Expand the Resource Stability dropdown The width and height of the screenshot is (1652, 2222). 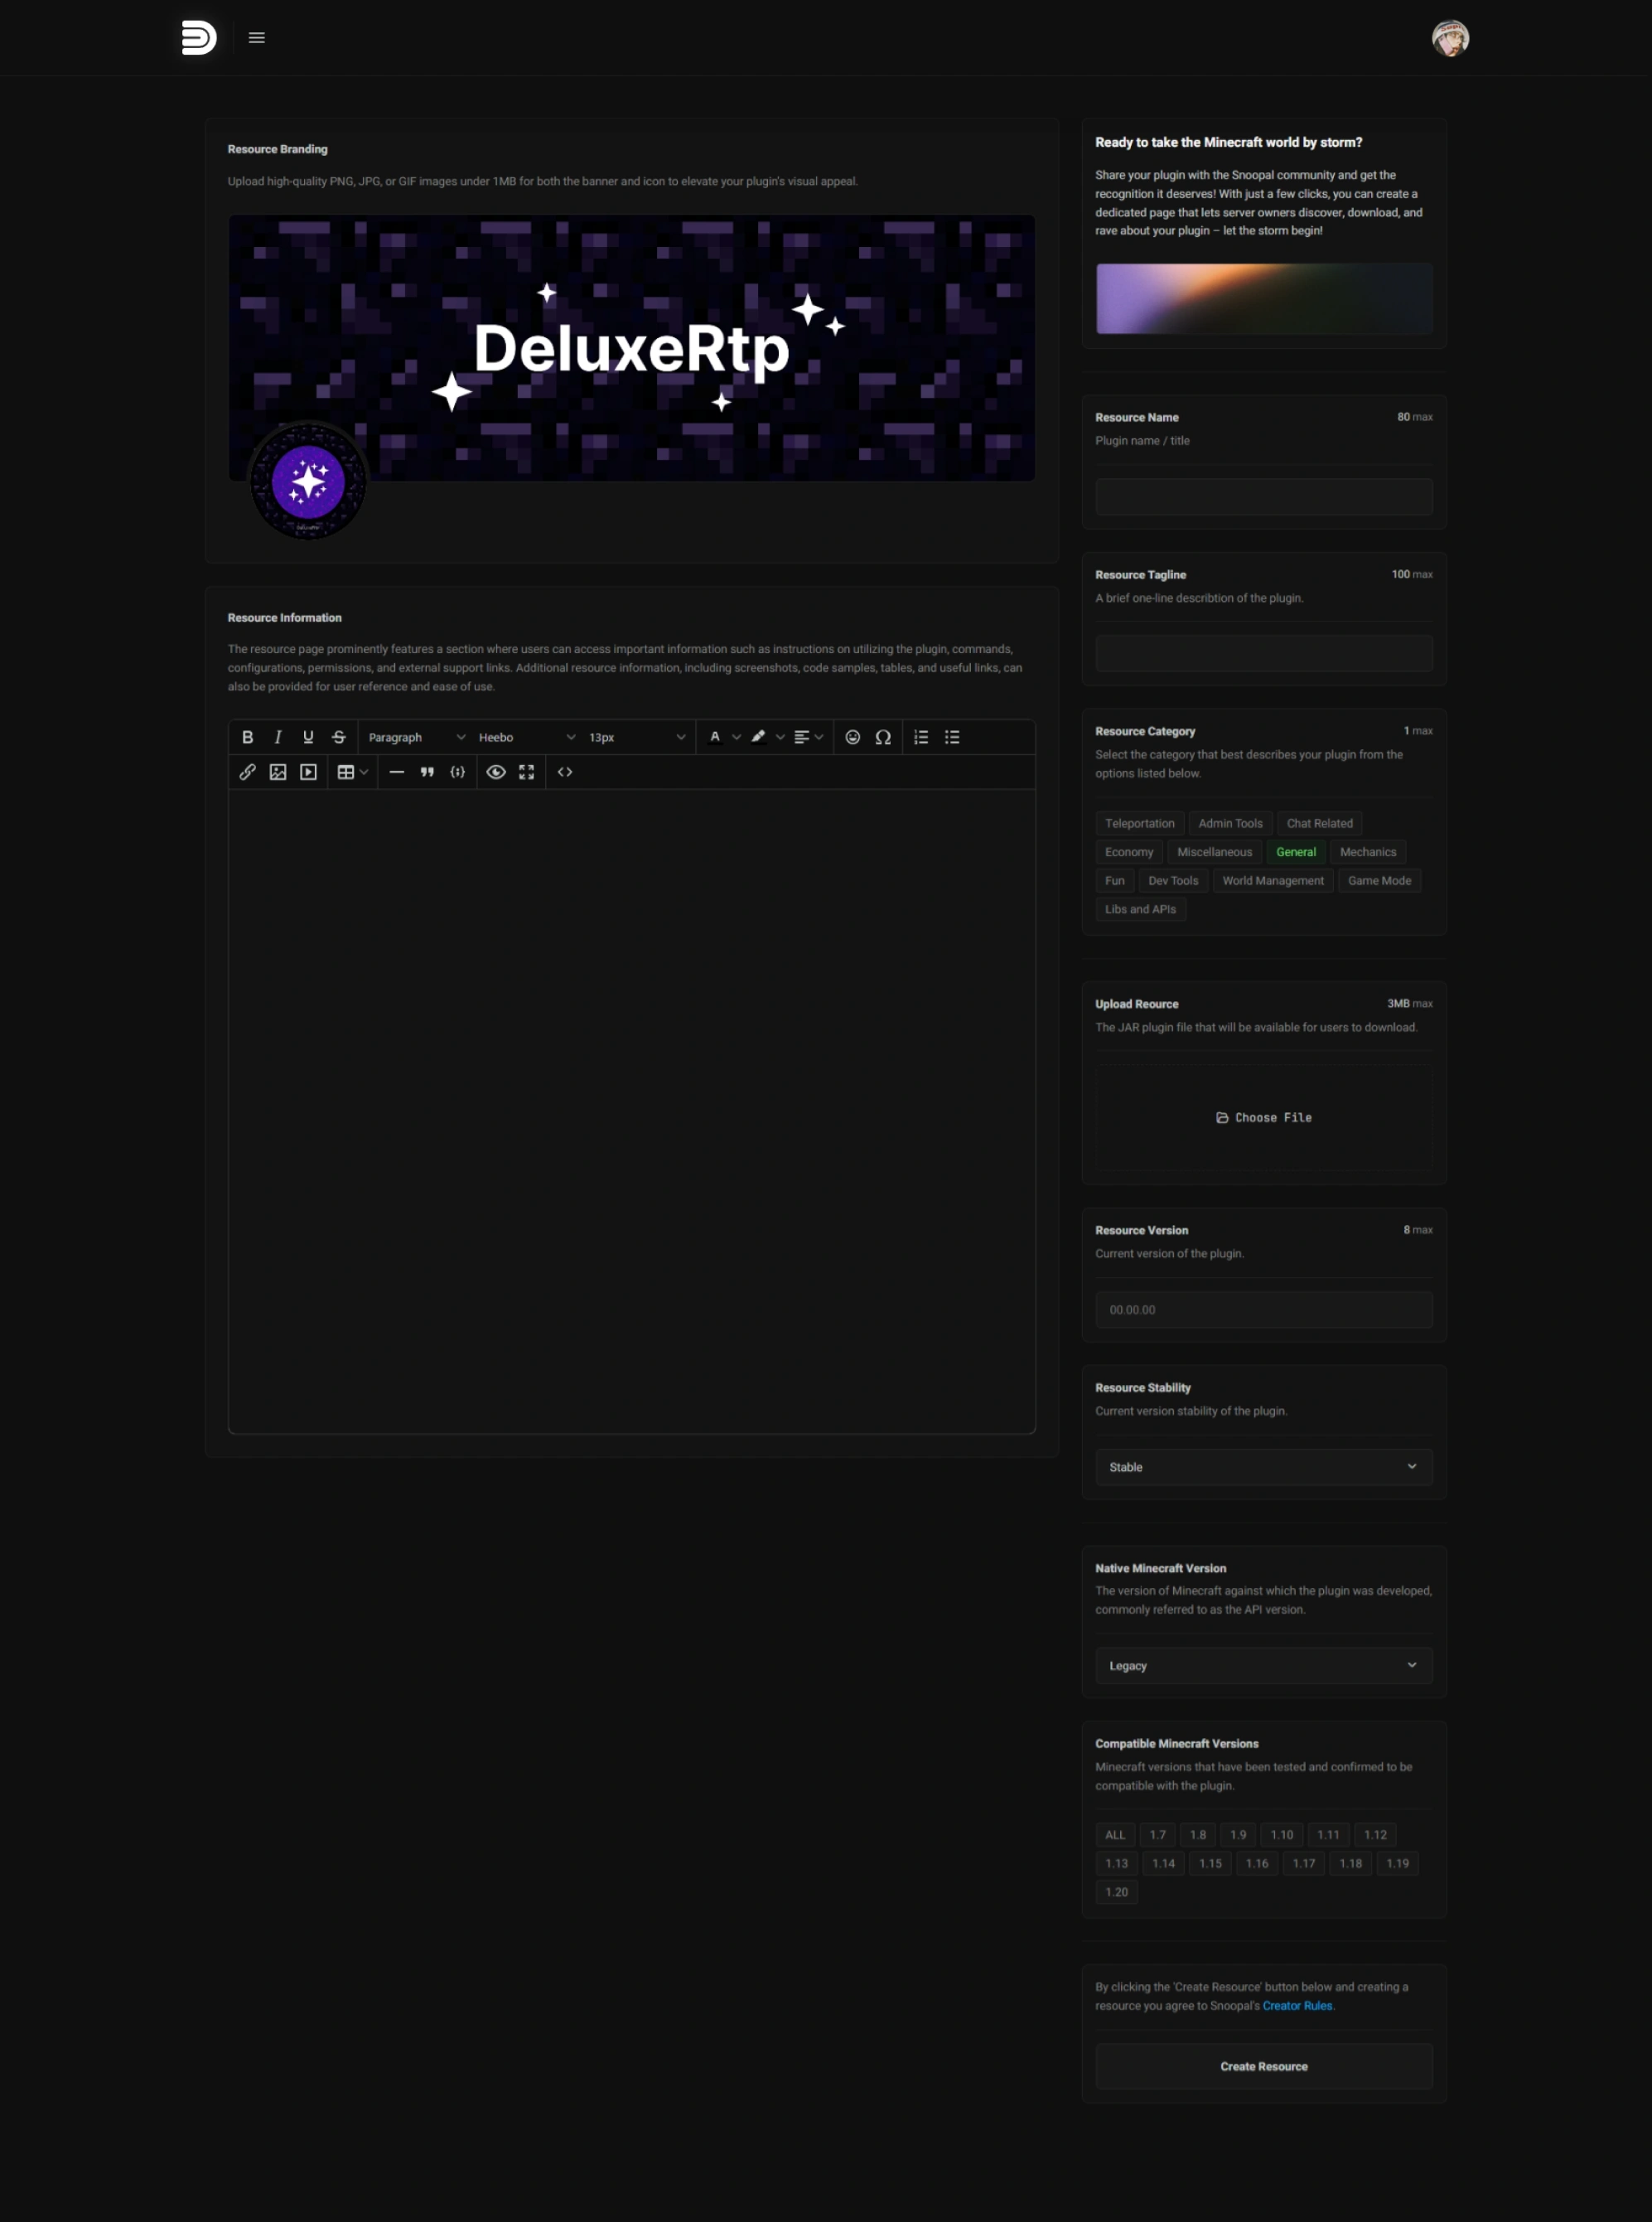coord(1263,1467)
